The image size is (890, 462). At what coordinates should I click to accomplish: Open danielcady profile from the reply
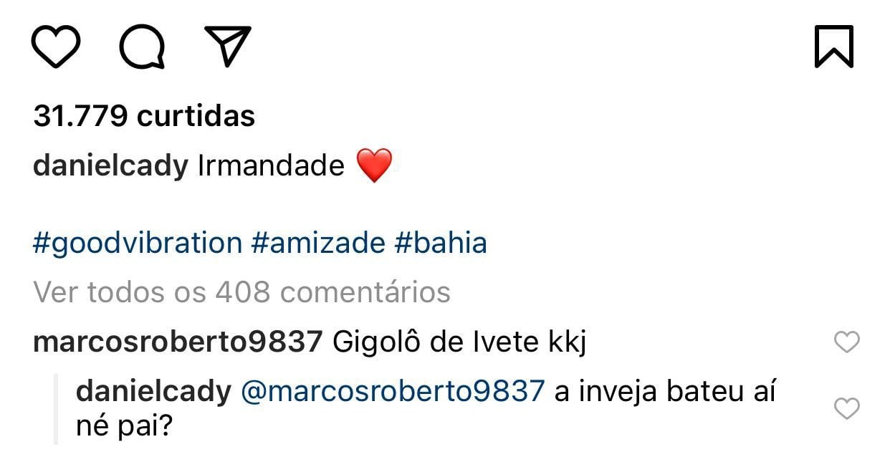[x=153, y=393]
